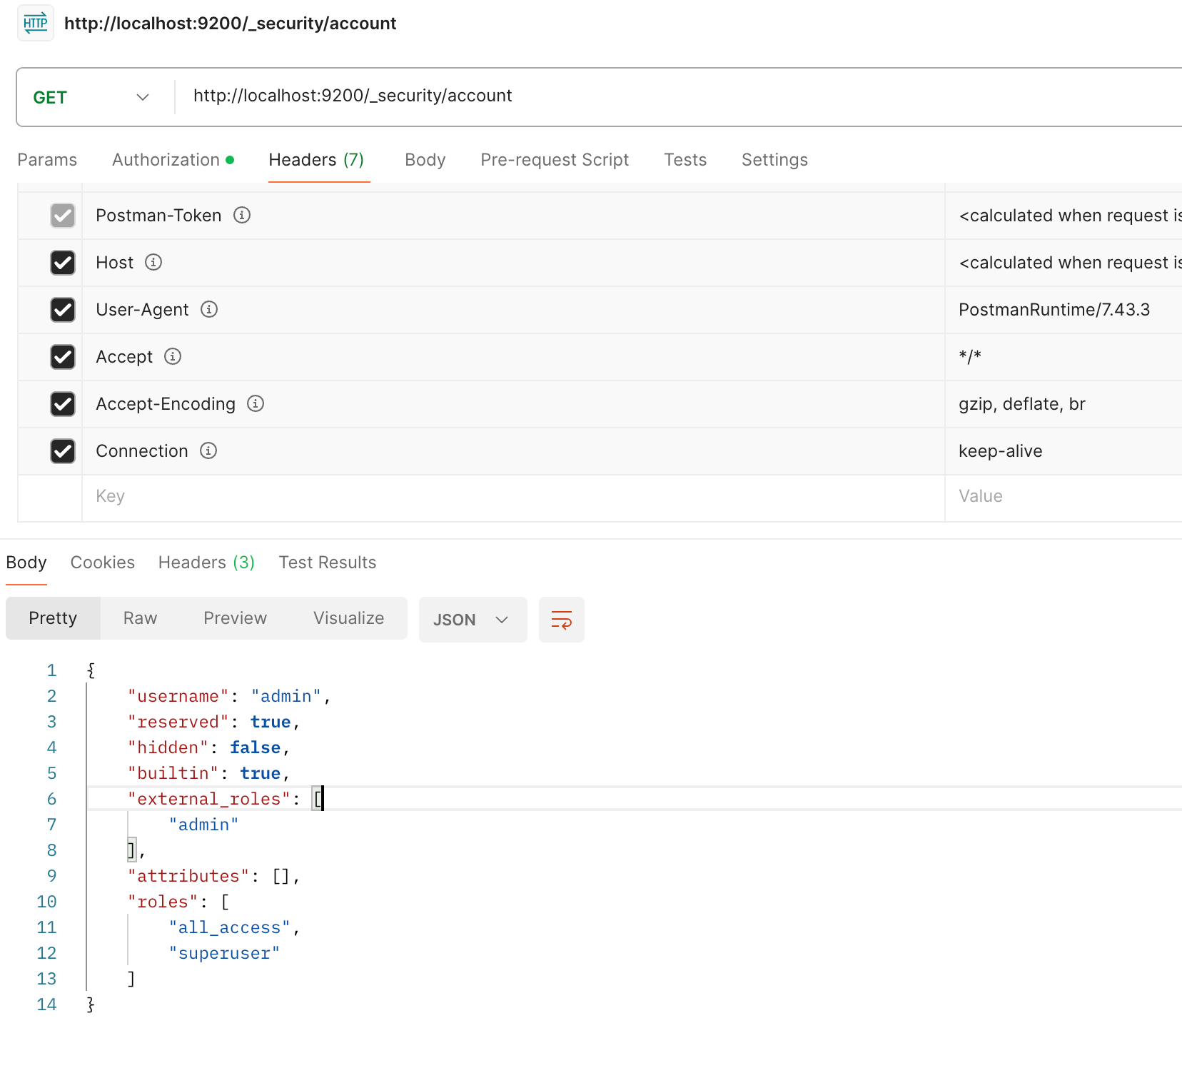Uncheck the Accept-Encoding header checkbox
Image resolution: width=1182 pixels, height=1088 pixels.
[63, 404]
